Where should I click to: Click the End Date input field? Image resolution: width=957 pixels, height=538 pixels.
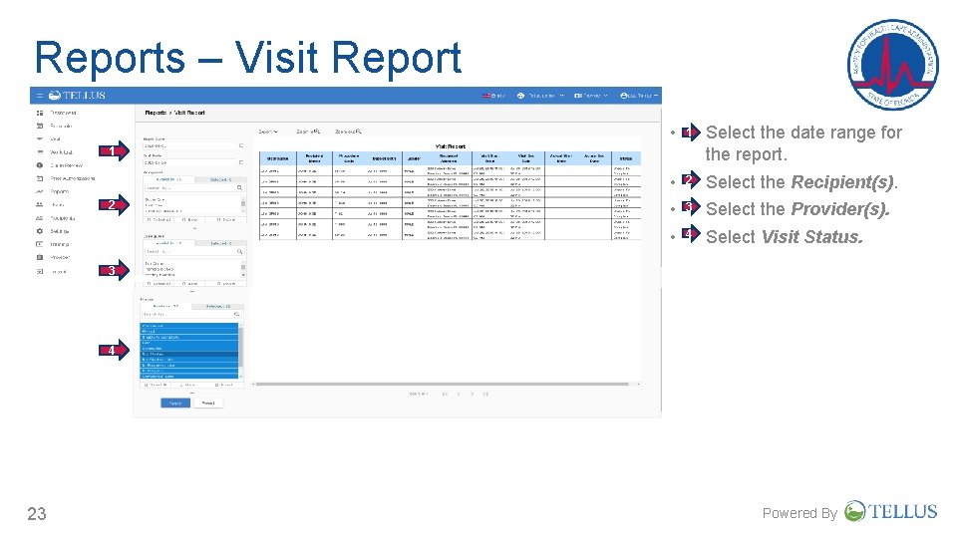click(x=189, y=162)
